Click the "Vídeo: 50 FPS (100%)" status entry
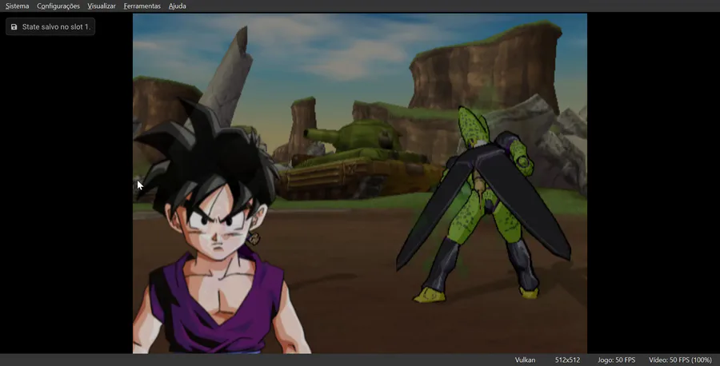The image size is (720, 366). click(680, 360)
